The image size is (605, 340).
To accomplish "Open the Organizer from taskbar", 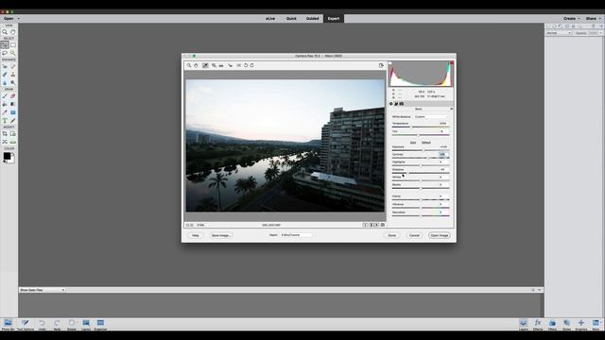I will [x=100, y=325].
